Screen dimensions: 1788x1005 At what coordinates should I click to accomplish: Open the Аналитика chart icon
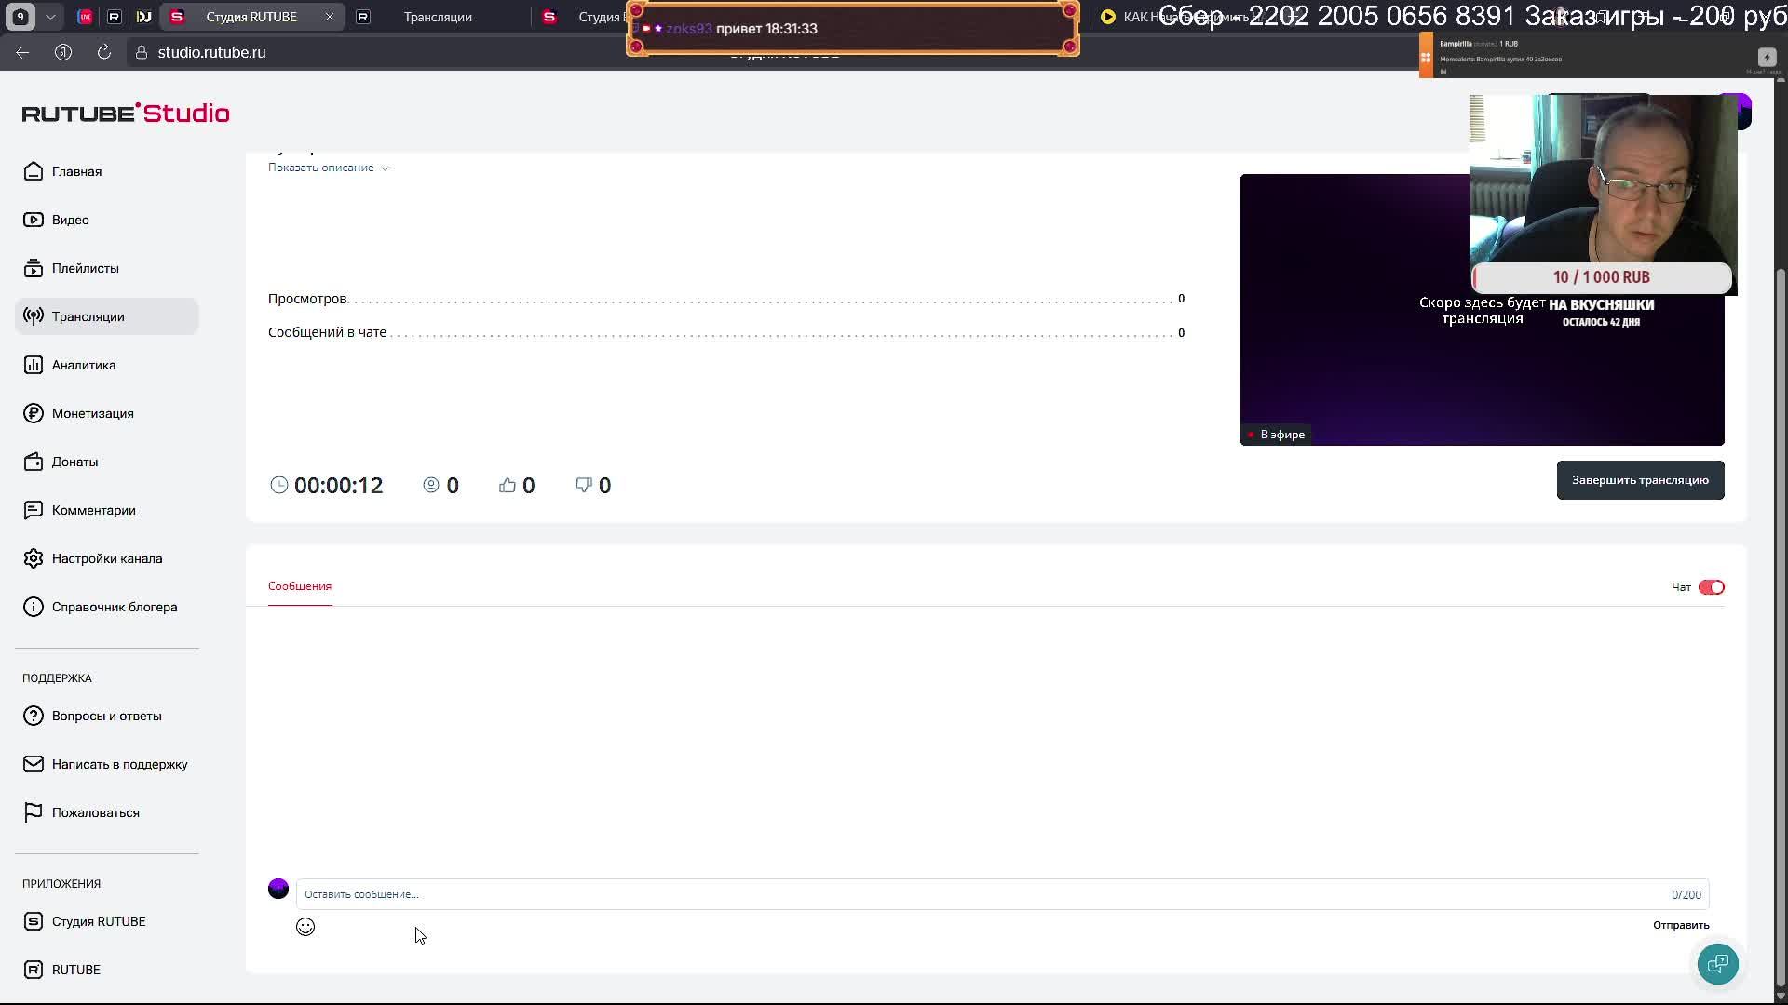(x=34, y=365)
